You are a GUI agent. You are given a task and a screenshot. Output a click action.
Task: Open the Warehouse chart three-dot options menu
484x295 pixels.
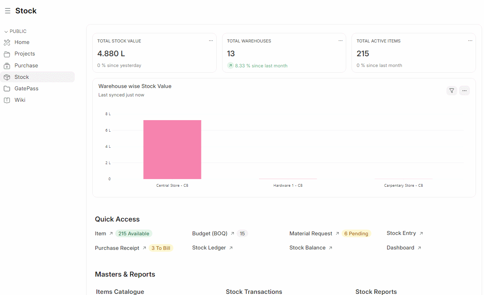[x=464, y=91]
